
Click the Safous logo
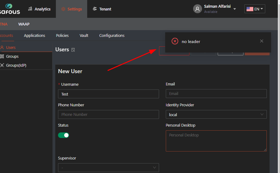click(x=10, y=9)
